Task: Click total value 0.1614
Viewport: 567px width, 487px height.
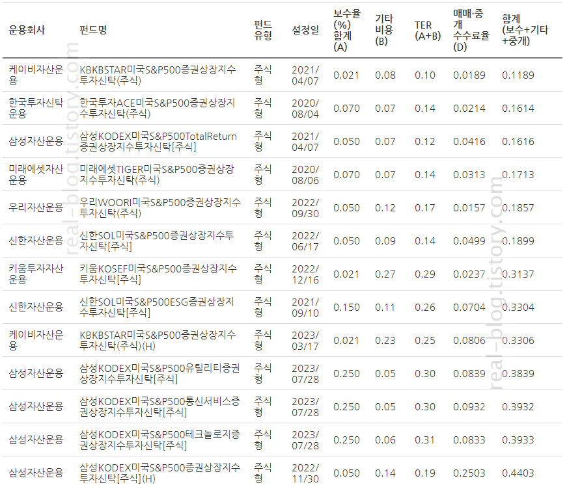Action: pos(518,109)
